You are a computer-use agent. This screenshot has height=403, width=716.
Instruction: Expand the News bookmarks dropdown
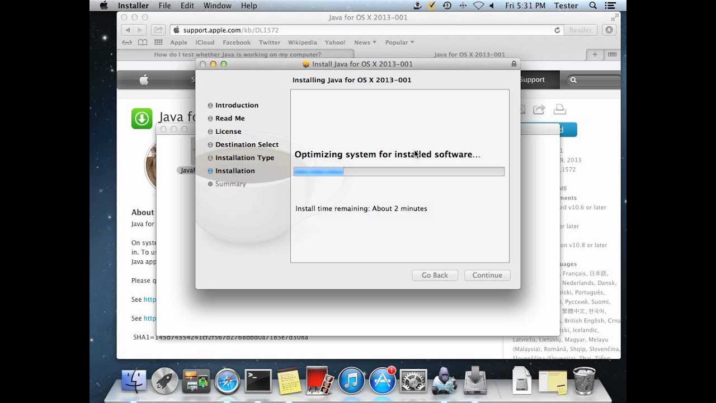(365, 43)
